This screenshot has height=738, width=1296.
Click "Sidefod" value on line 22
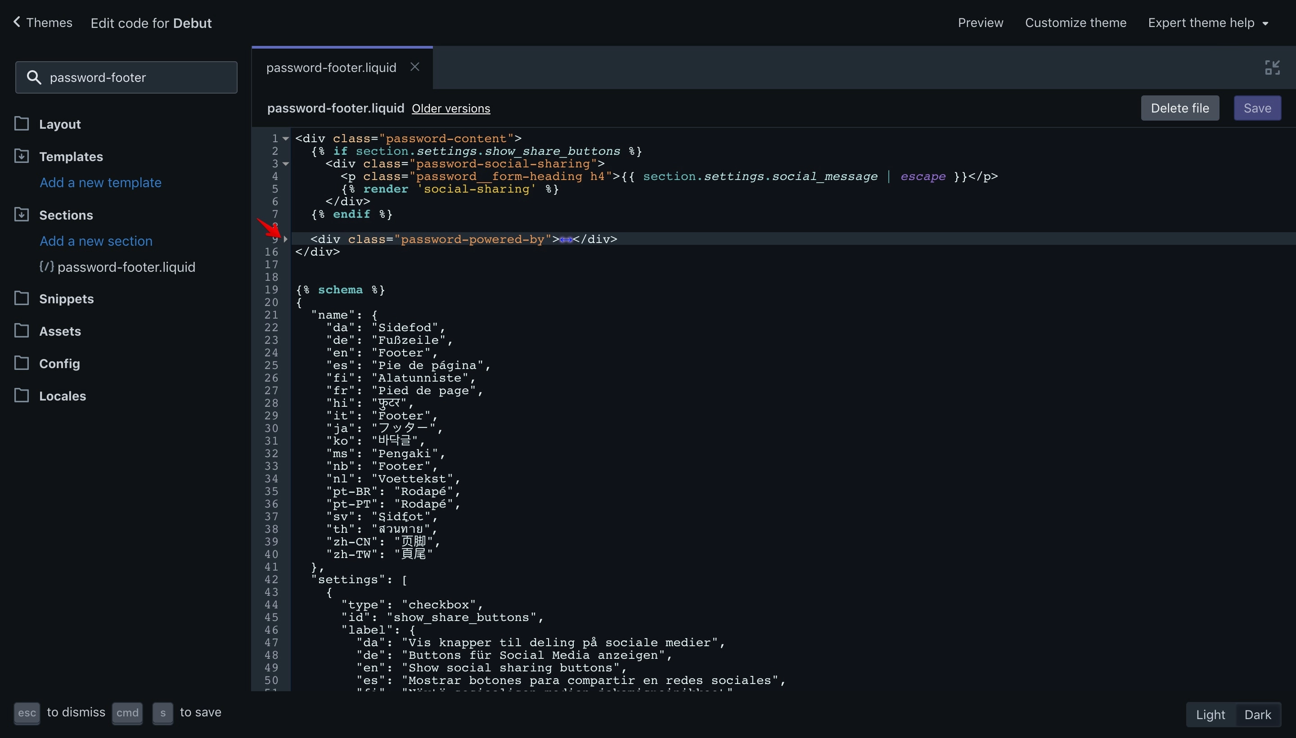(405, 328)
